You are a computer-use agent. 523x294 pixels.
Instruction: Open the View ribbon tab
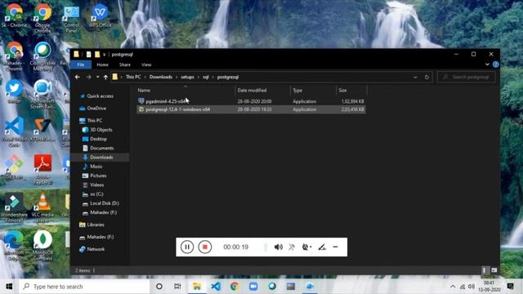(146, 65)
